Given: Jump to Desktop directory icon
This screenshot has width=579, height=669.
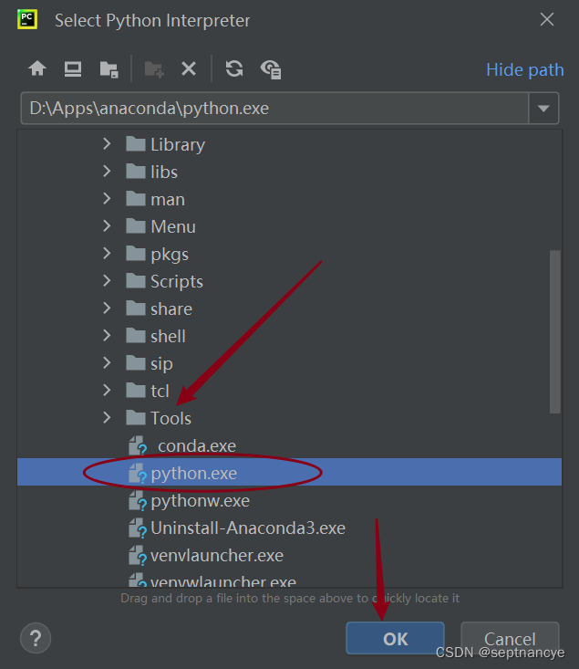Looking at the screenshot, I should point(73,68).
